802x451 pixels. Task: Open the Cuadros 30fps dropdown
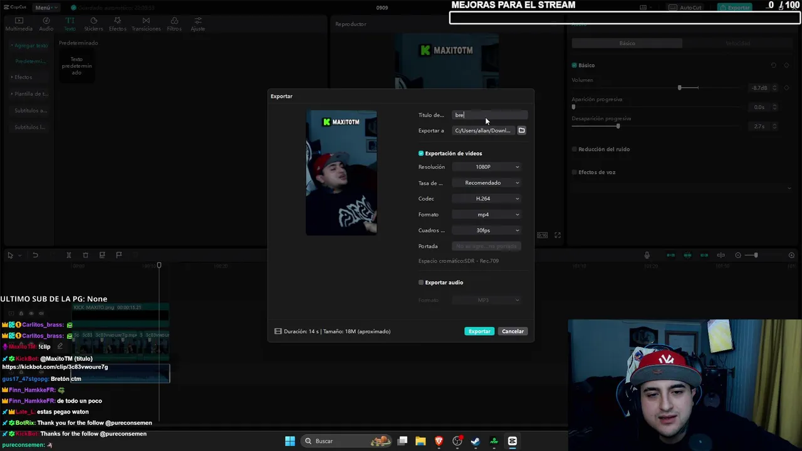[x=487, y=231]
